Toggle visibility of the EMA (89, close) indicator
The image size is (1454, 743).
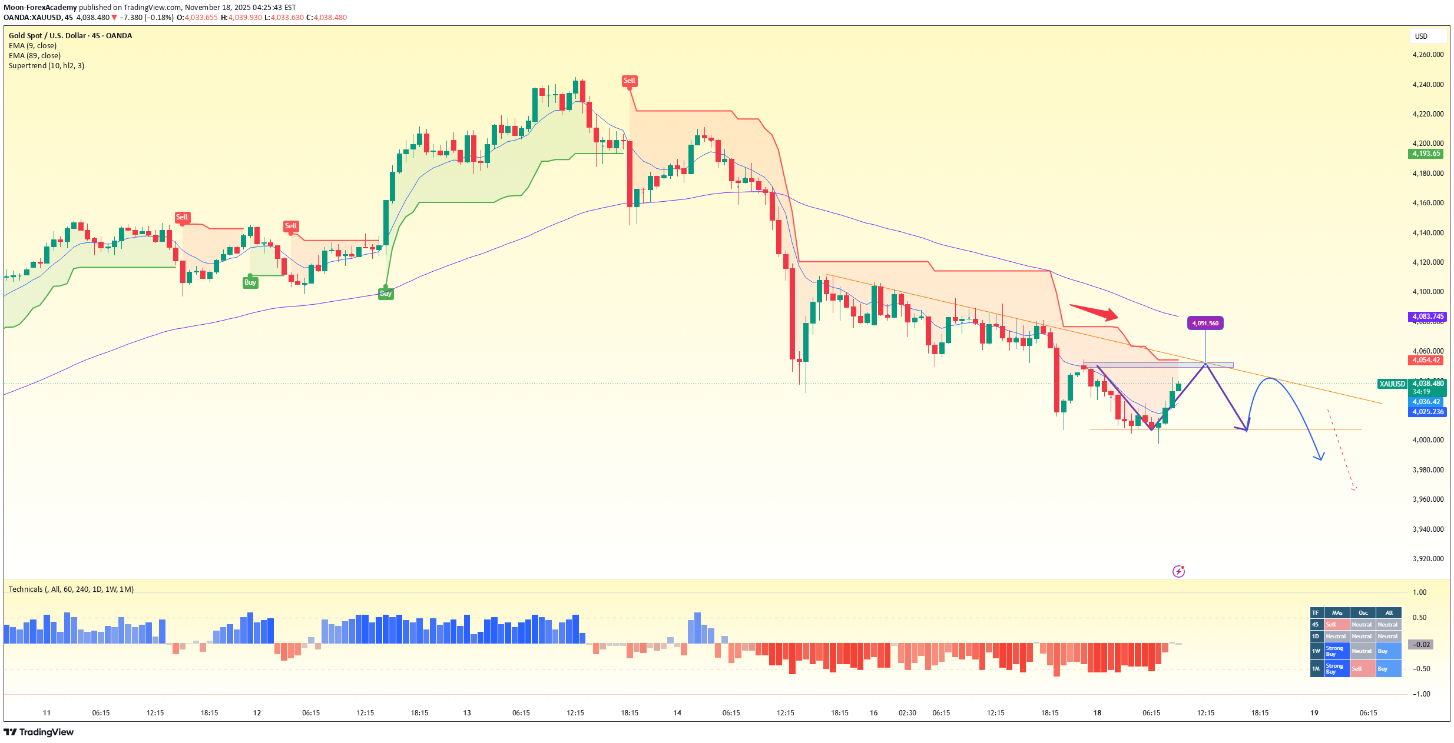coord(35,55)
